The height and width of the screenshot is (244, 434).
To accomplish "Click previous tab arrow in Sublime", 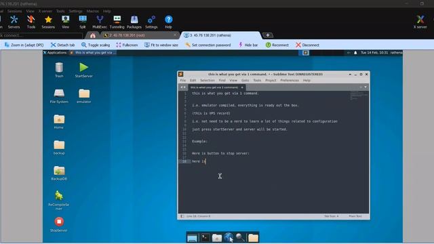I will [182, 87].
